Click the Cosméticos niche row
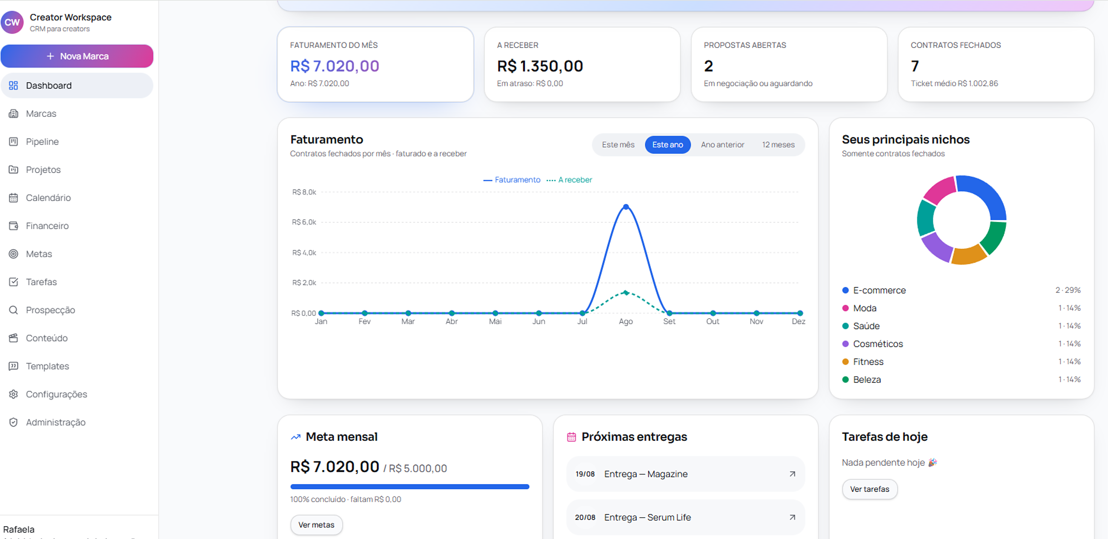 tap(961, 343)
